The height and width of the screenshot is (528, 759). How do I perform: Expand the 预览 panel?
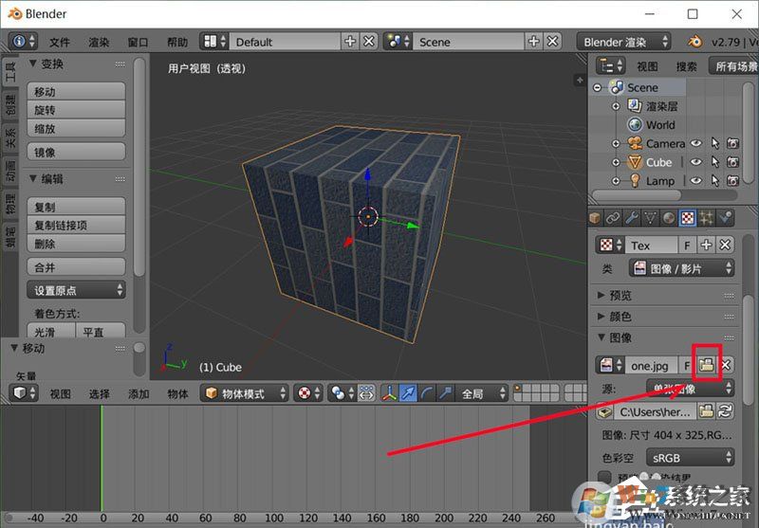point(620,295)
